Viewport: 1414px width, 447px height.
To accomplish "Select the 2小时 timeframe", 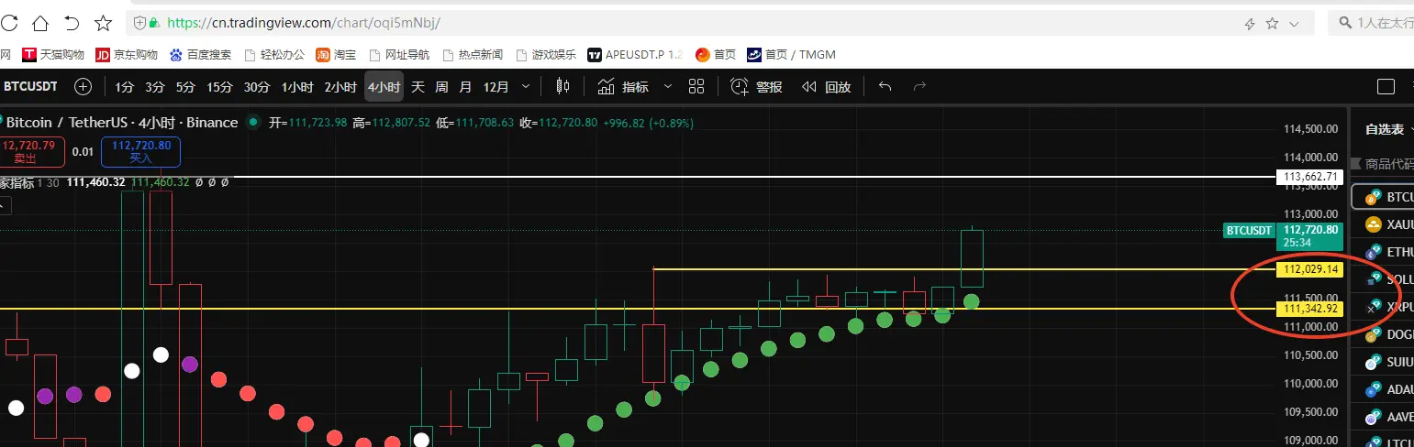I will click(340, 87).
